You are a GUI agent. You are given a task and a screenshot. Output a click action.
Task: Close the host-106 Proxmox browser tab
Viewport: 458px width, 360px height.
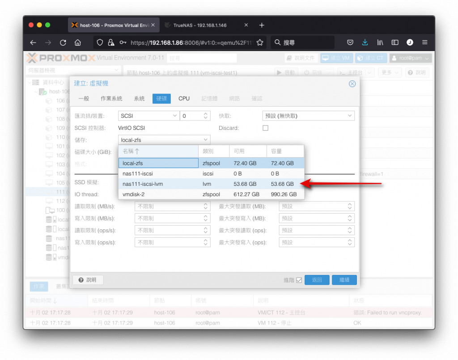click(x=153, y=25)
